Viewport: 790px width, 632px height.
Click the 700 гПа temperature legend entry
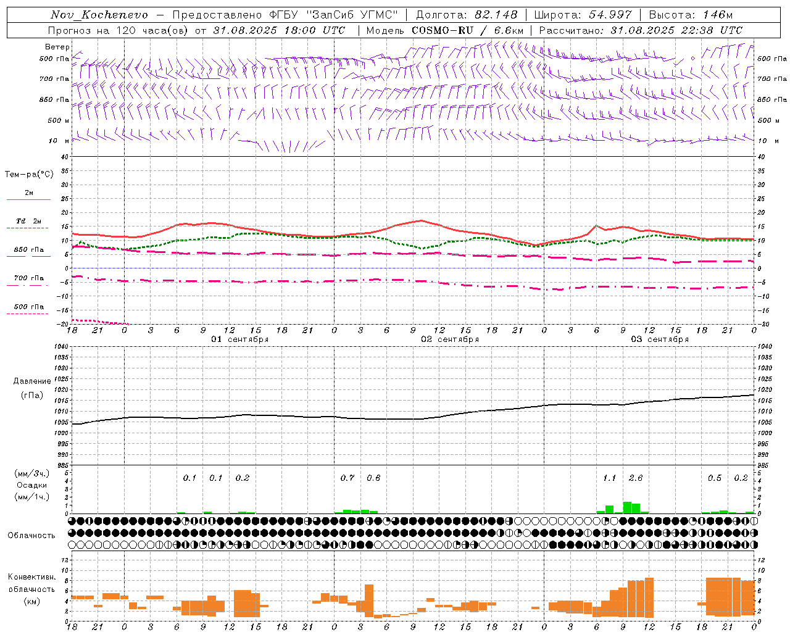(x=29, y=278)
